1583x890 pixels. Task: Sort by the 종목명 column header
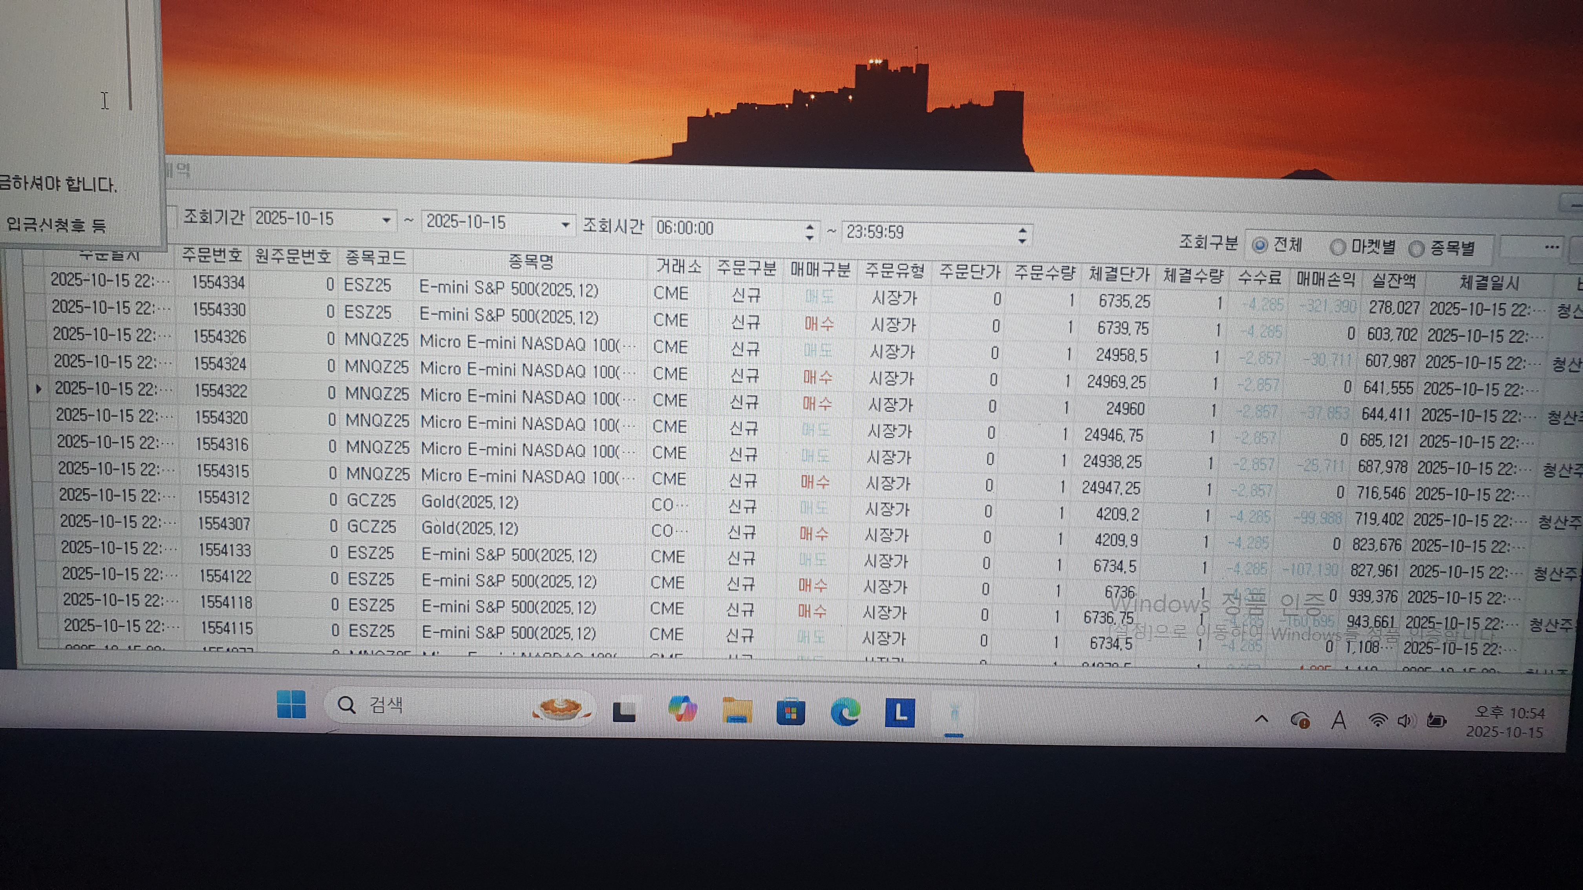point(531,262)
